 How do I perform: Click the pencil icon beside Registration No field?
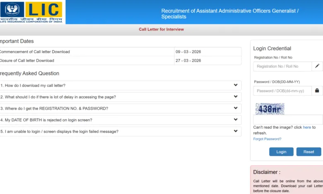tap(317, 66)
